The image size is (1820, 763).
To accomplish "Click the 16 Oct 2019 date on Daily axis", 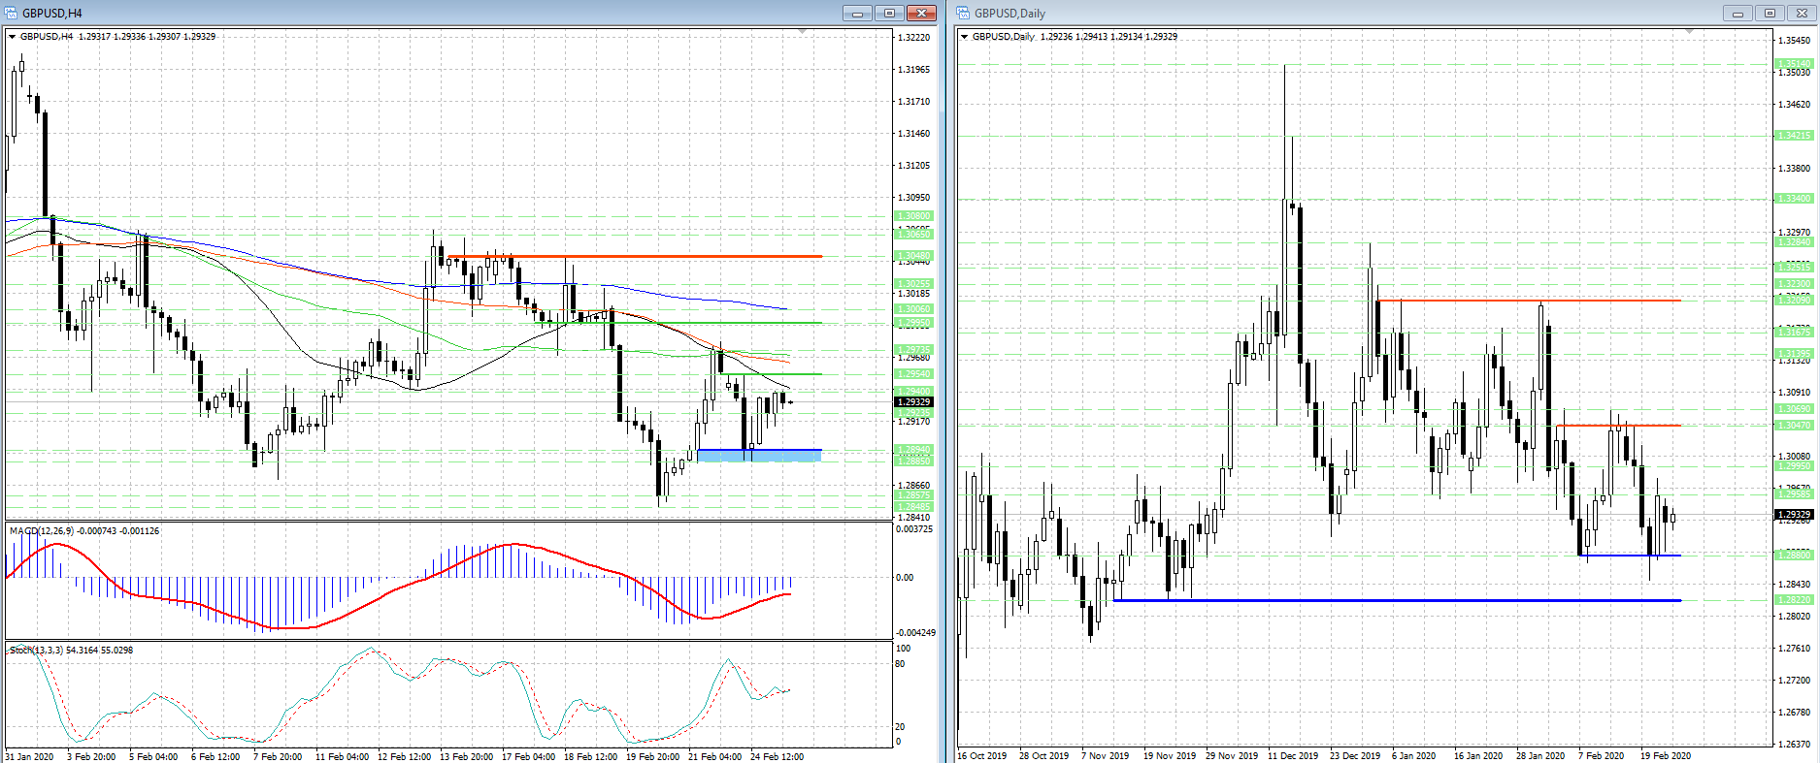I will click(982, 755).
